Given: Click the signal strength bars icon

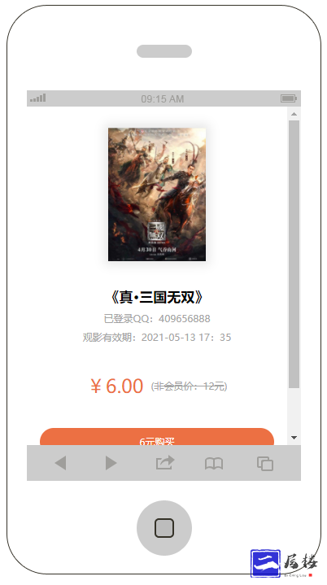Looking at the screenshot, I should click(38, 98).
